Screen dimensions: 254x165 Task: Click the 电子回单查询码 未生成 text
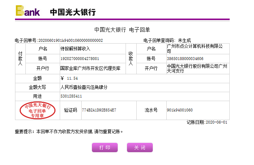coord(167,40)
